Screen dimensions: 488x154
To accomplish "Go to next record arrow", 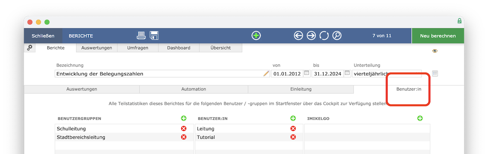I will click(311, 36).
